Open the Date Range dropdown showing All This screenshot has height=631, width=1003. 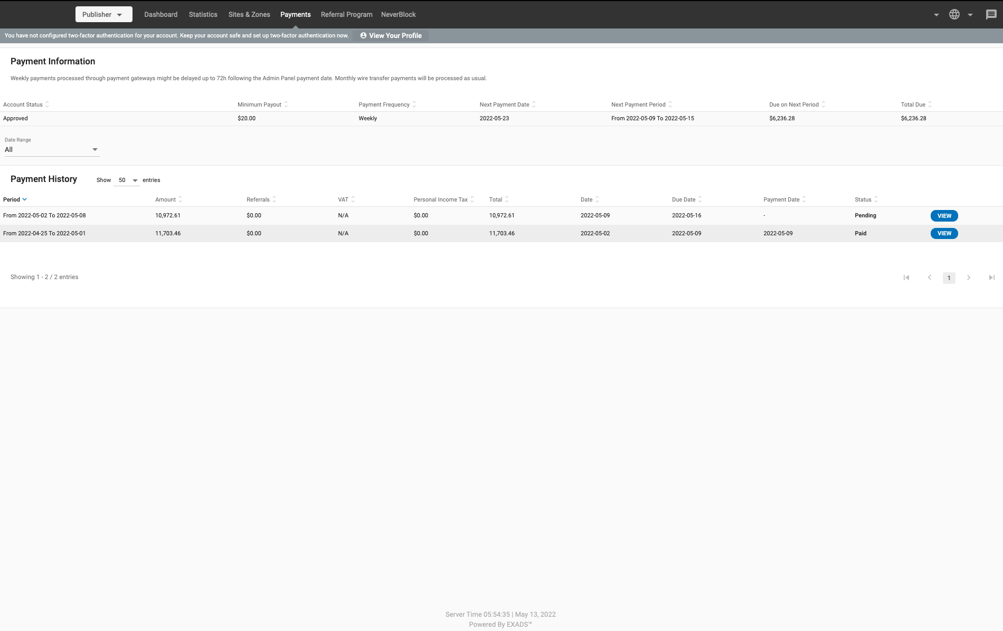52,149
